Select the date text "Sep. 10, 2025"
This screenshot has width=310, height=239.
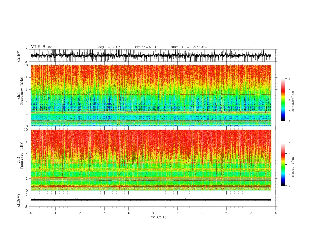click(109, 47)
